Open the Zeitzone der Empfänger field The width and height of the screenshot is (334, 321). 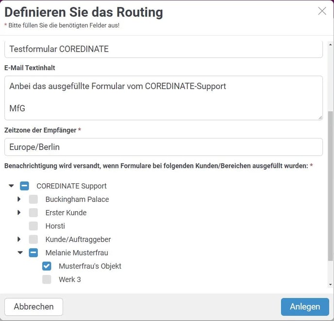pos(164,147)
